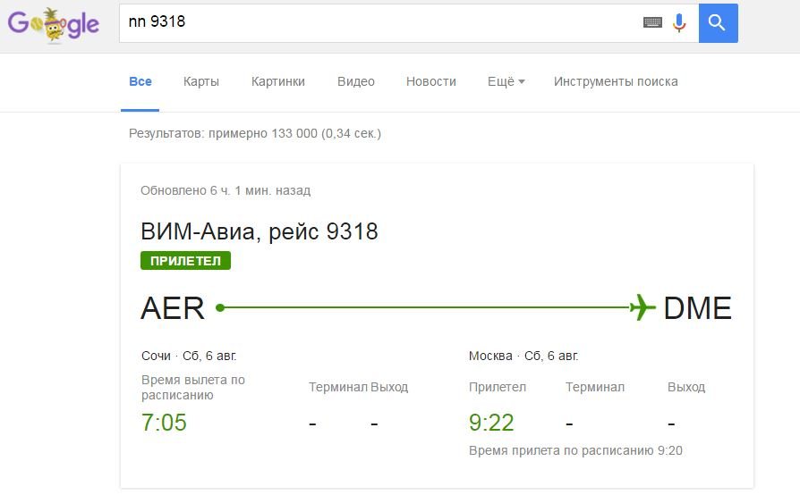The width and height of the screenshot is (800, 495).
Task: Click the arrival 'Выход' label under Москва
Action: tap(686, 387)
